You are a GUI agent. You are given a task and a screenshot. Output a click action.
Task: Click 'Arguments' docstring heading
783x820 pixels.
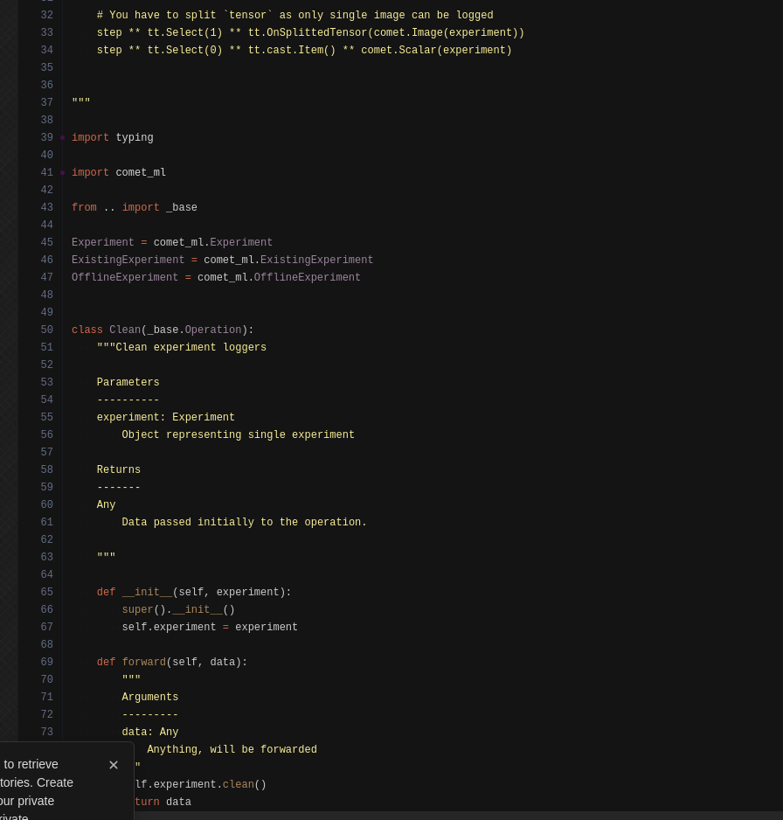click(x=150, y=697)
